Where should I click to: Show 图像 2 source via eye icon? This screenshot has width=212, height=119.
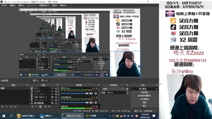52,88
